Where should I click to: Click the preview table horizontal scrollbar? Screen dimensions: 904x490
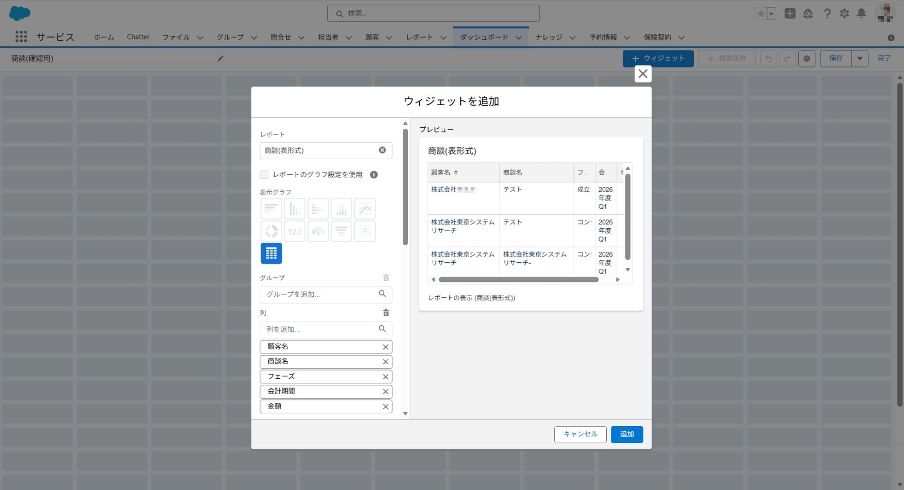(x=518, y=280)
